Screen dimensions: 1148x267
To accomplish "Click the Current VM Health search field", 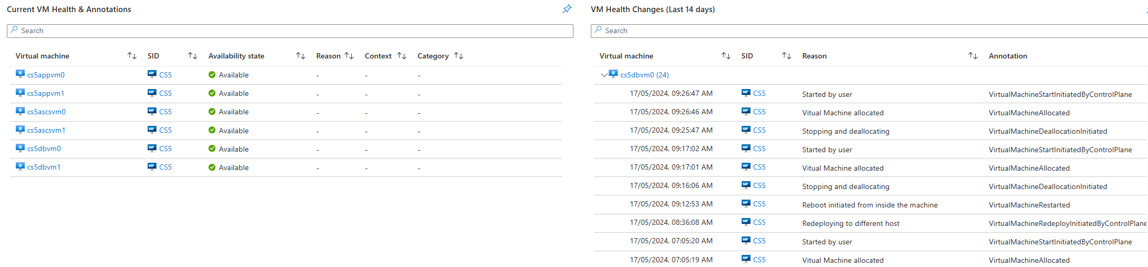I will coord(290,31).
